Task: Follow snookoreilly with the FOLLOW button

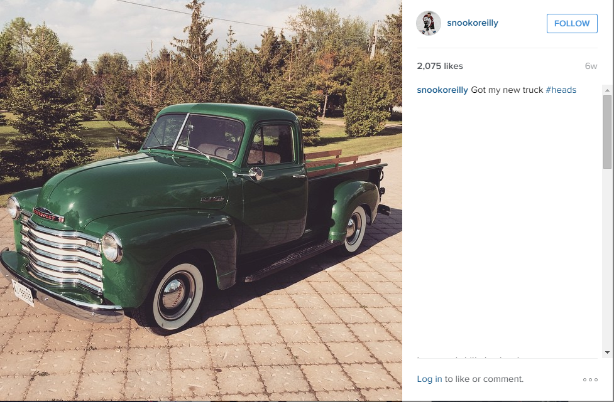Action: click(x=572, y=23)
